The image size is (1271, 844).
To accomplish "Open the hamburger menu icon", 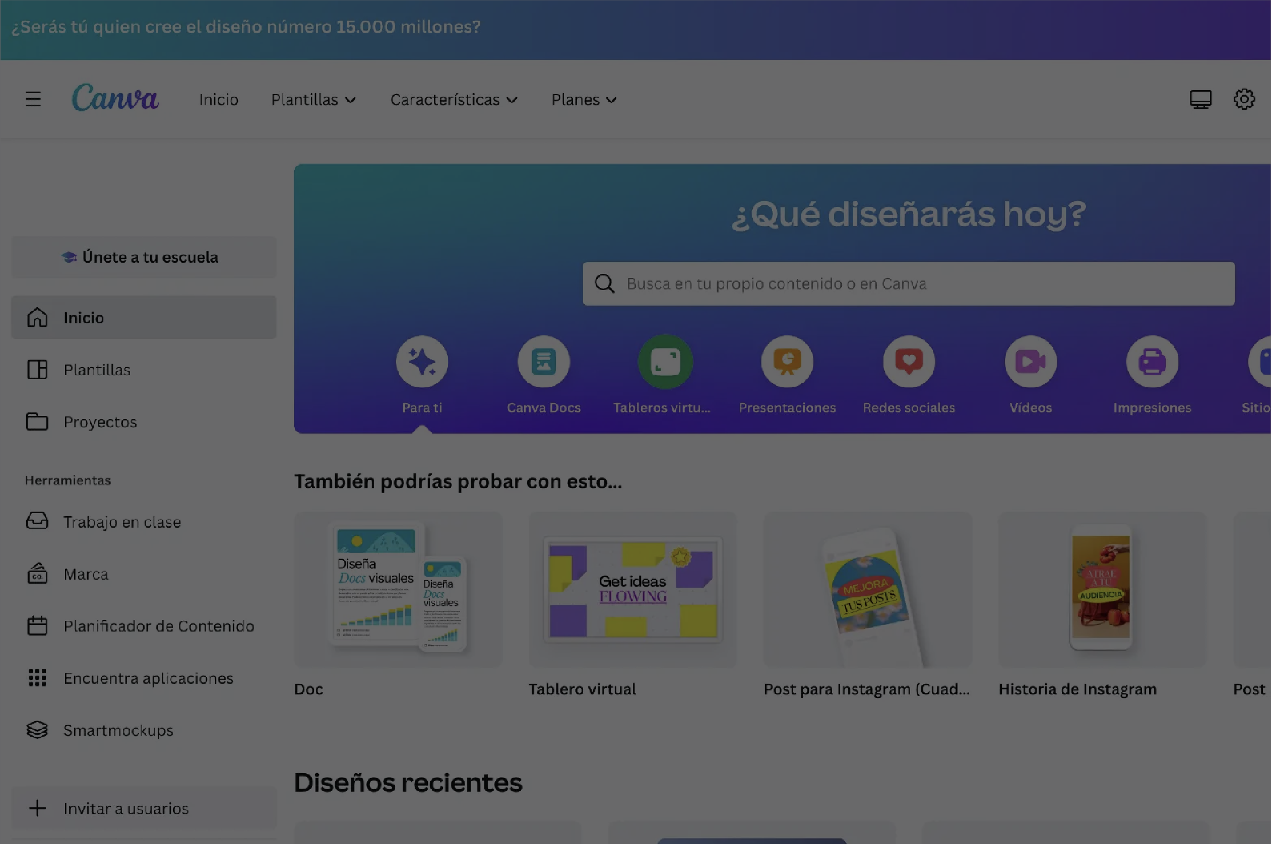I will (x=33, y=99).
